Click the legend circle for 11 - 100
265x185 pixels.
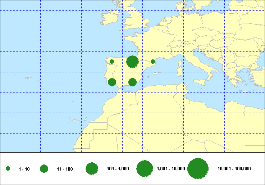44,169
